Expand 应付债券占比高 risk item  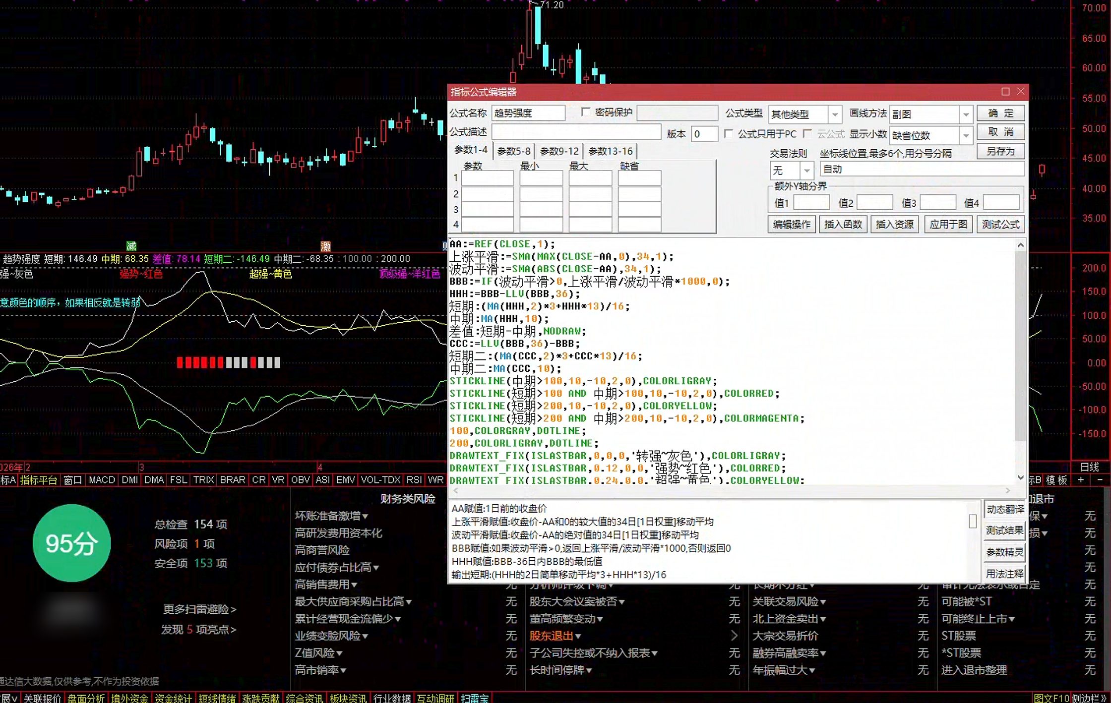point(337,567)
